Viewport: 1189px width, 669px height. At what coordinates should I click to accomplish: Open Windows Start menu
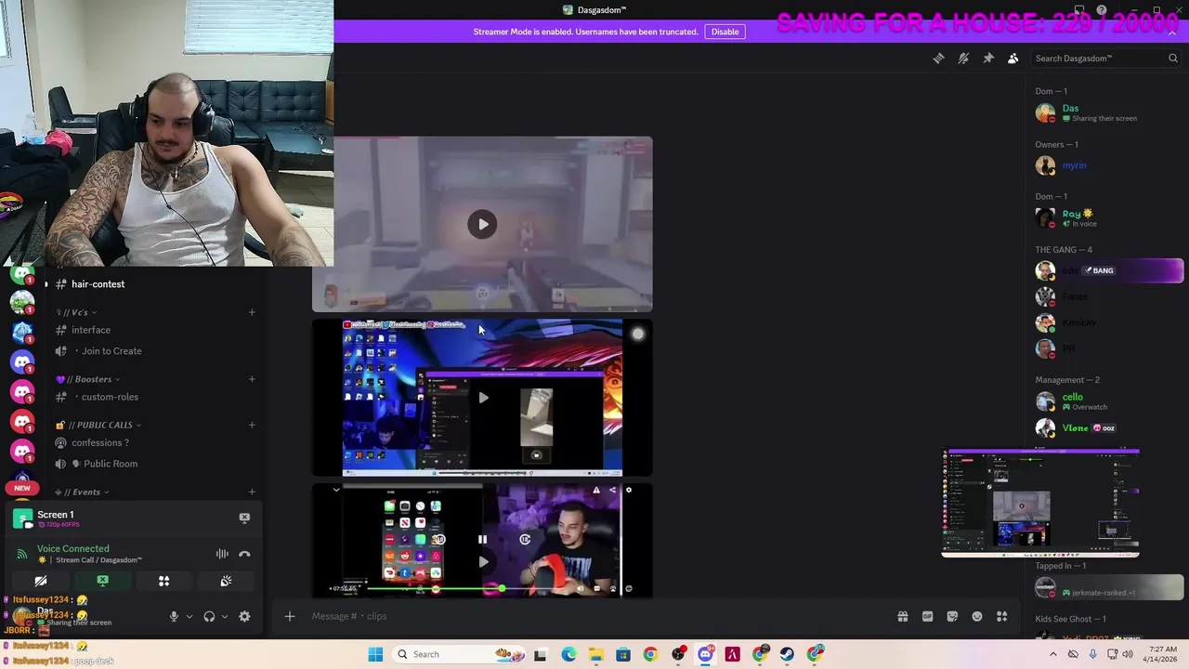coord(375,654)
